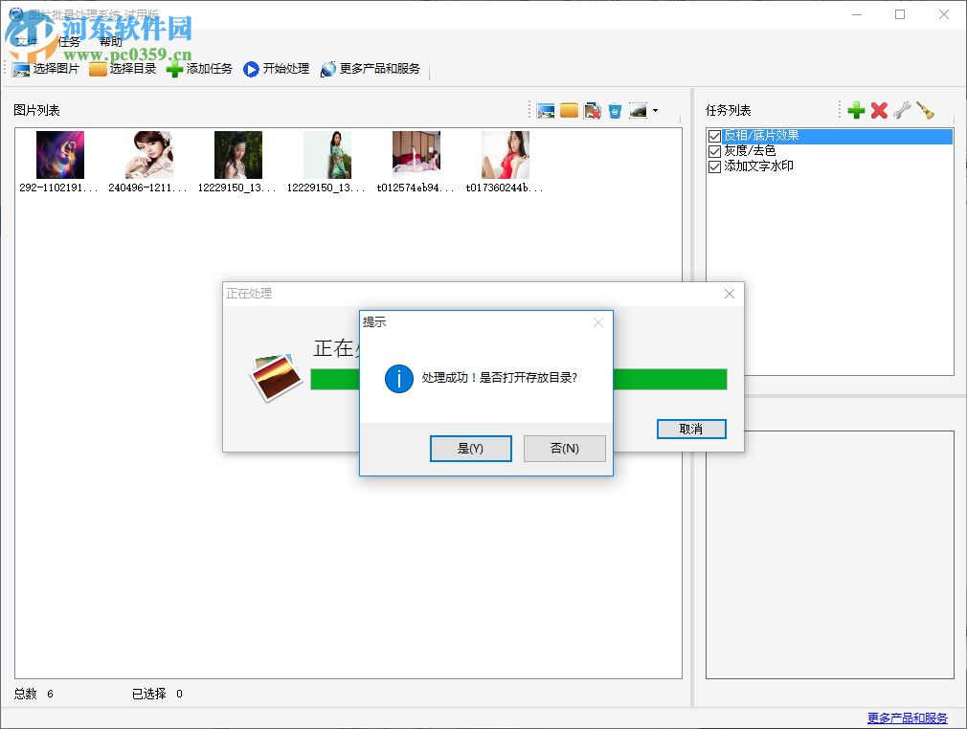
Task: Click the green plus in the 任务列表 panel
Action: point(856,110)
